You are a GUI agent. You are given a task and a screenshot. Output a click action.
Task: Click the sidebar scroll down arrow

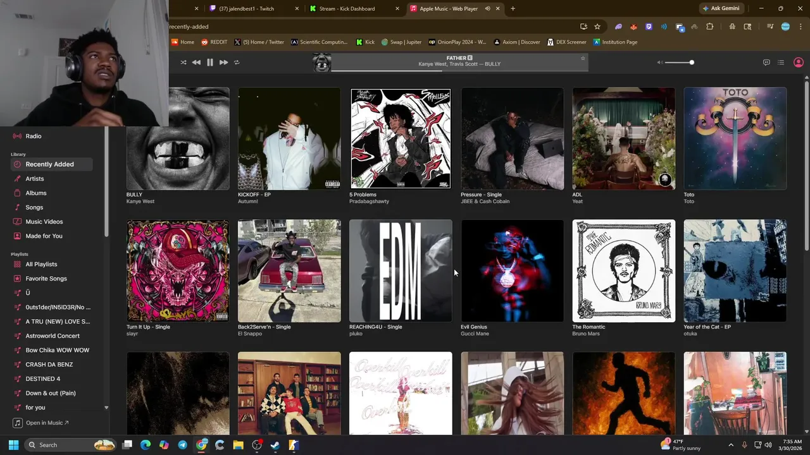pyautogui.click(x=106, y=408)
